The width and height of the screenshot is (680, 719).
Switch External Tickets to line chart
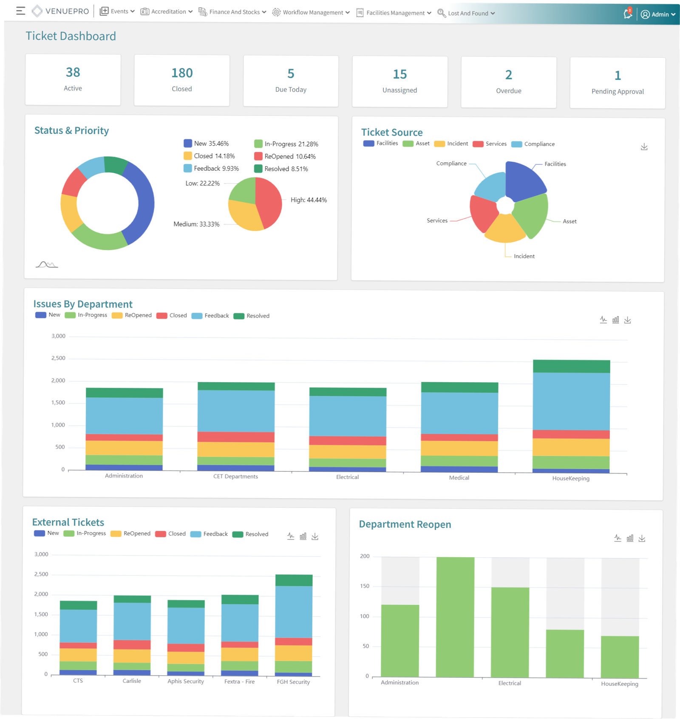click(x=291, y=536)
